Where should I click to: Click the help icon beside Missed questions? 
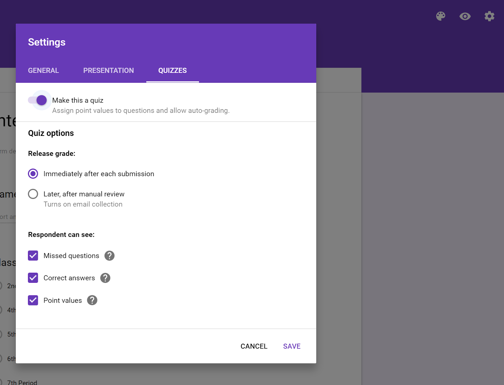click(109, 255)
